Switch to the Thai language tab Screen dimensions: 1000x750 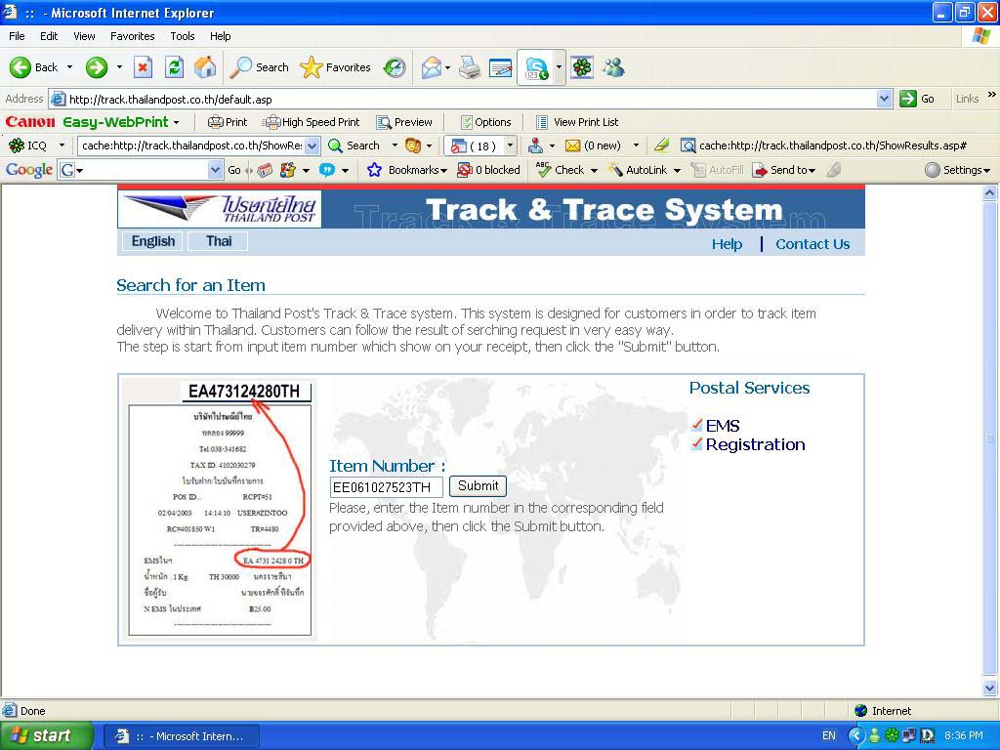pos(219,241)
